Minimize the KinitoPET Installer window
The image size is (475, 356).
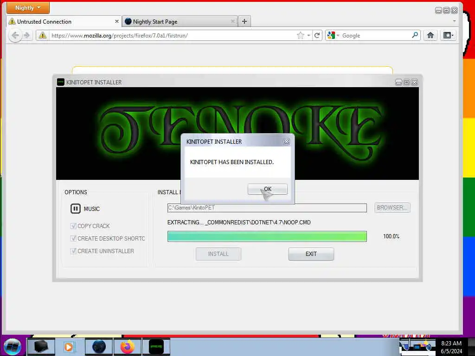398,83
